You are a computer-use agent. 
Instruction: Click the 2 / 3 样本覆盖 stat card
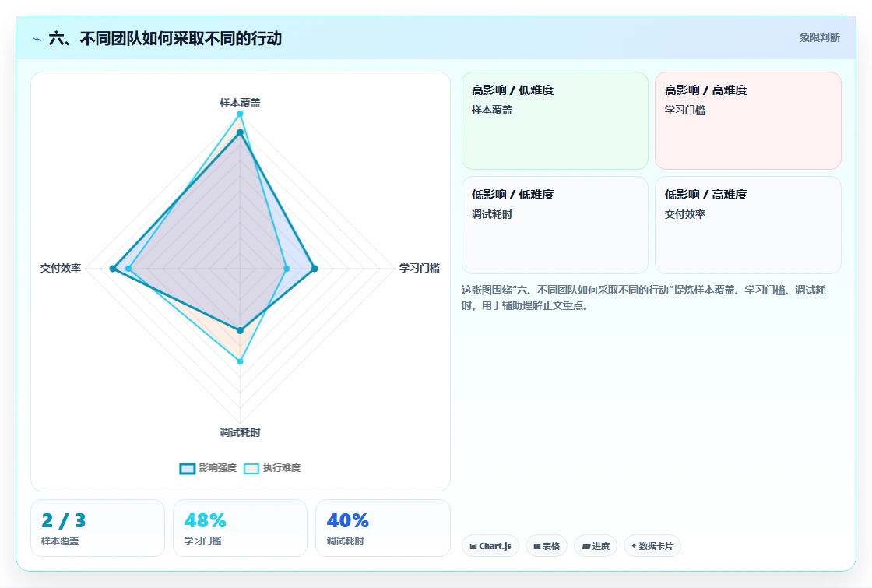click(98, 528)
